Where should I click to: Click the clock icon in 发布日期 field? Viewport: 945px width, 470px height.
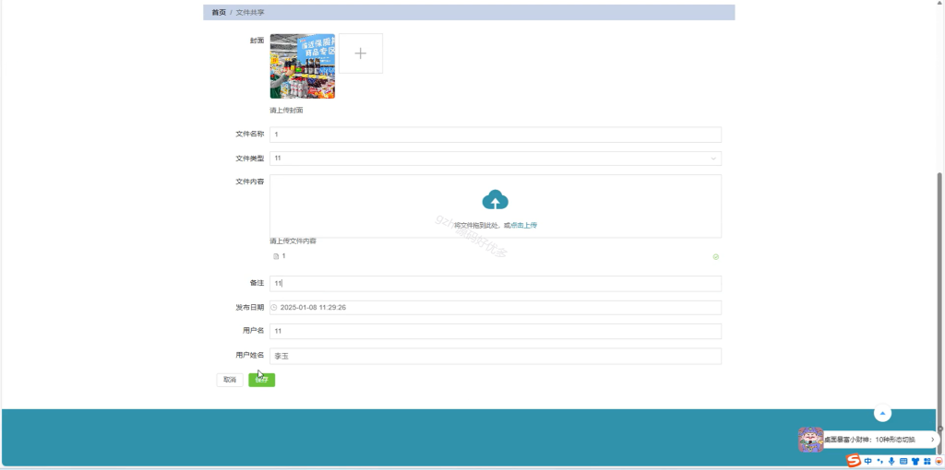274,308
